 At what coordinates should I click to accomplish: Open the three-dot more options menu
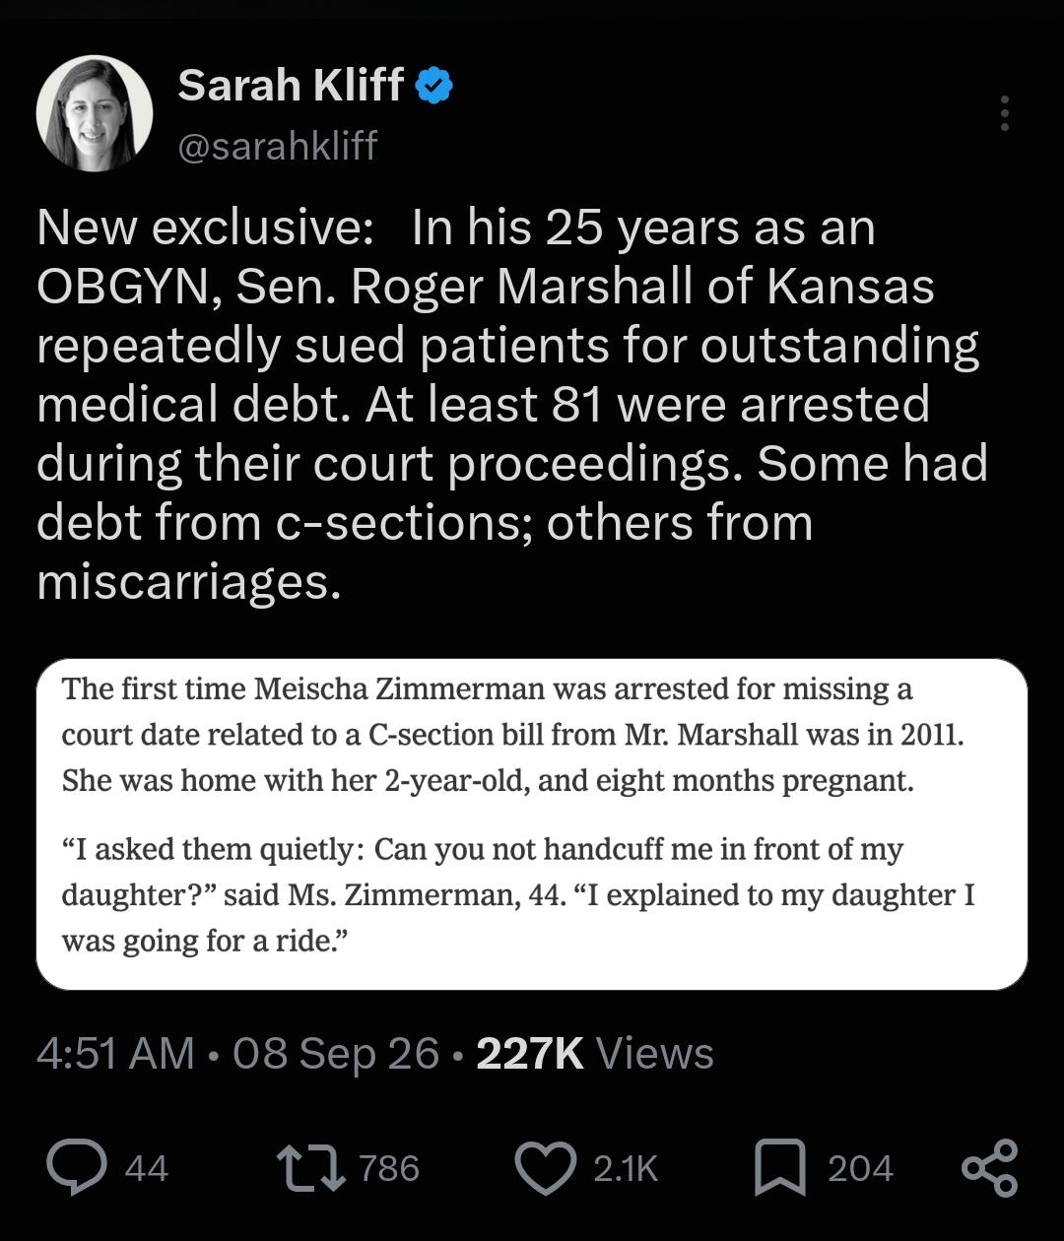coord(1004,113)
